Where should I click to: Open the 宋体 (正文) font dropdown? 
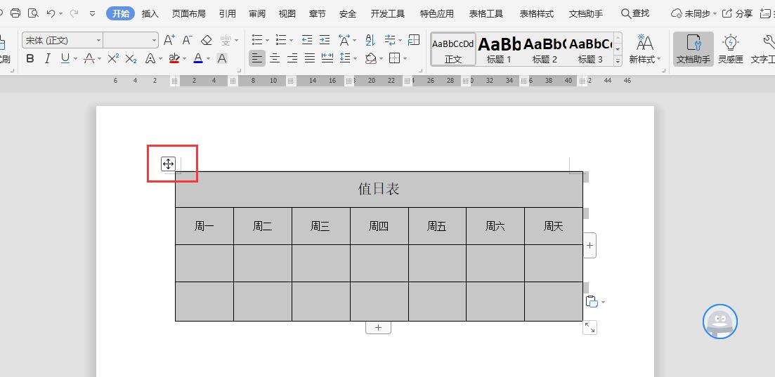tap(98, 40)
